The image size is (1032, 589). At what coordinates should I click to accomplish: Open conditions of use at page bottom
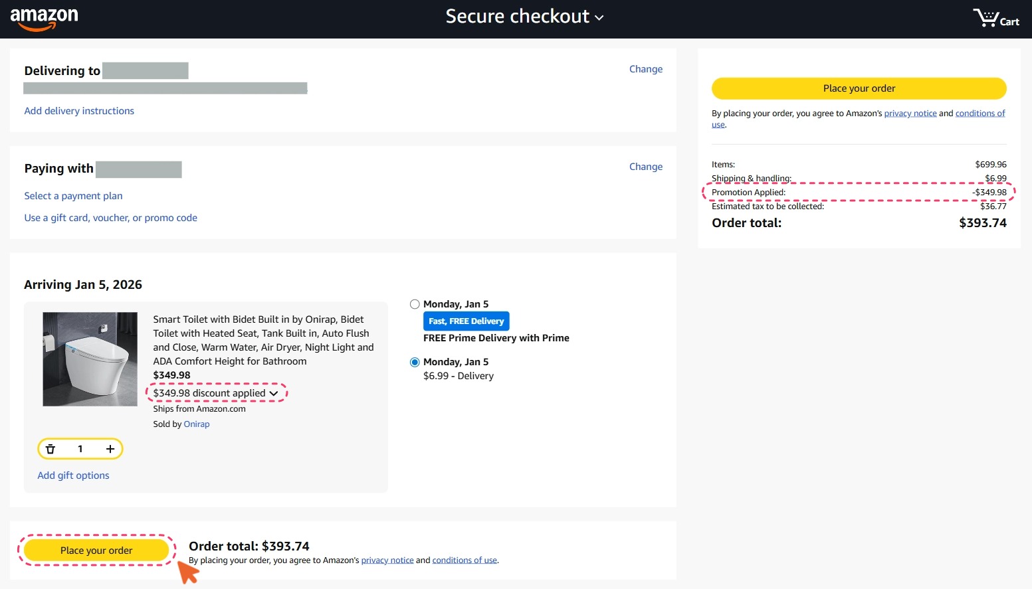click(464, 560)
